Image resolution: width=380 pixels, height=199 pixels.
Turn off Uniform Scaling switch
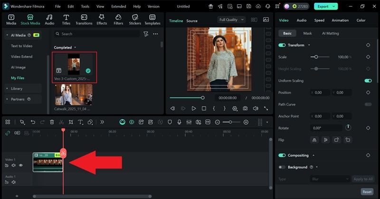368,81
